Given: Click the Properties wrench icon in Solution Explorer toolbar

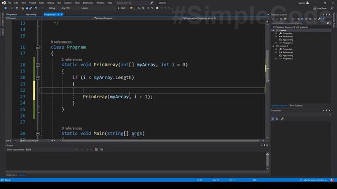Looking at the screenshot, I should [x=320, y=19].
